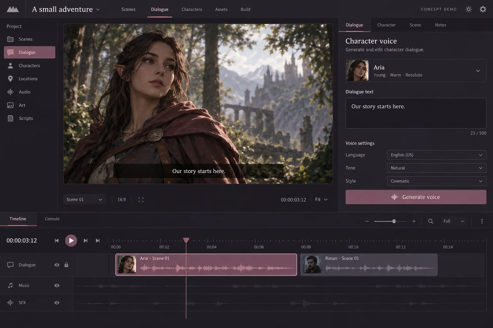Switch to the Console tab
This screenshot has width=493, height=328.
52,219
